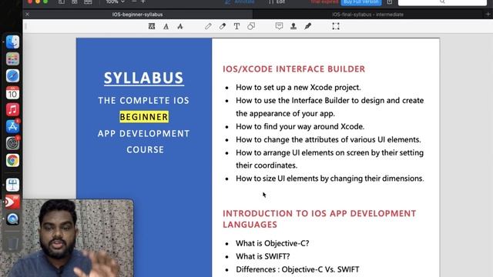Select the Stamp tool

click(293, 26)
